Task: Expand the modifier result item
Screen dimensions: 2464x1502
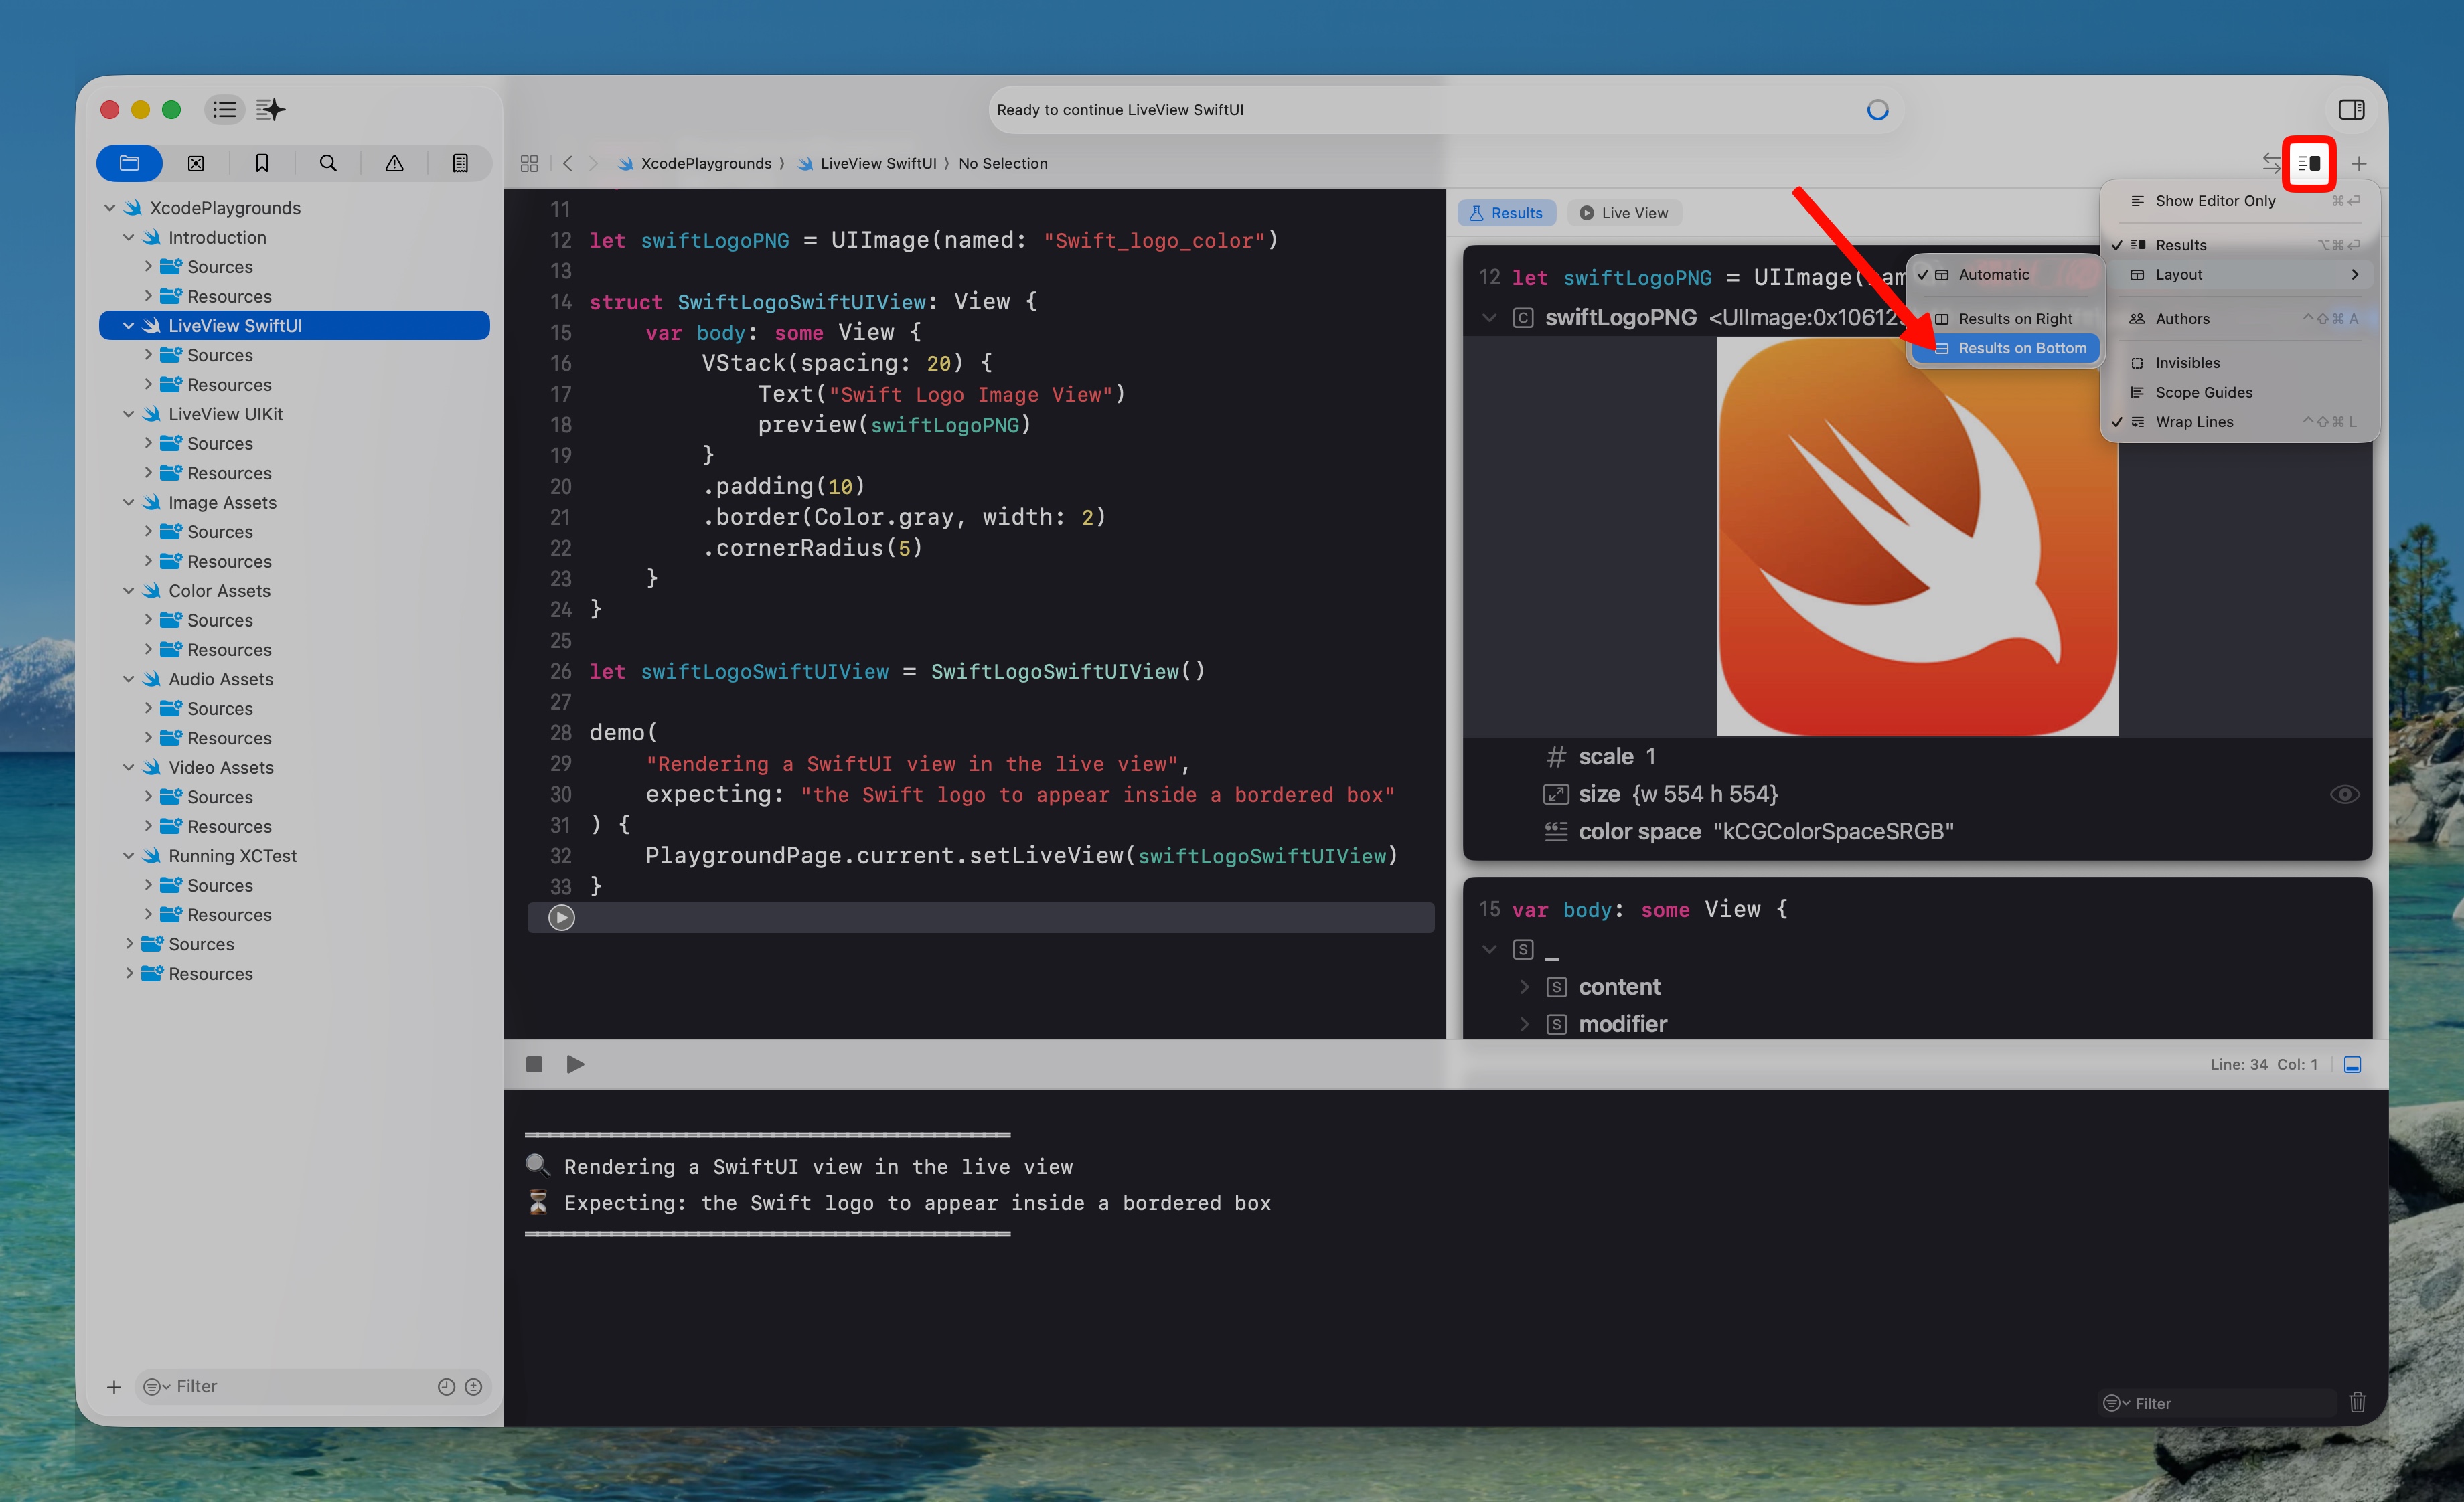Action: [1524, 1024]
